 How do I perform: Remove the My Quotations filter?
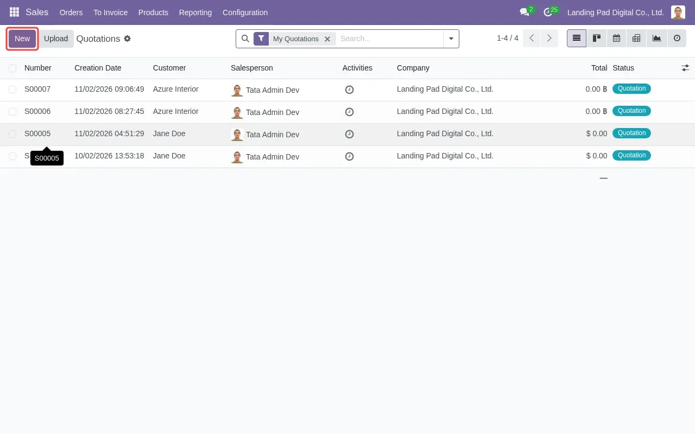click(327, 39)
